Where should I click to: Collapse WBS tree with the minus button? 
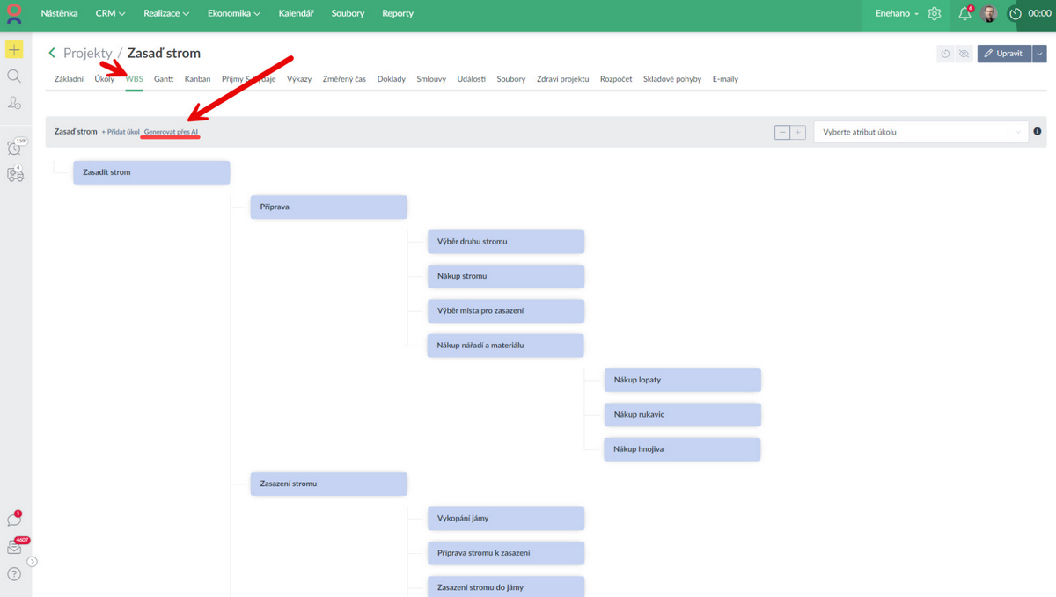782,132
